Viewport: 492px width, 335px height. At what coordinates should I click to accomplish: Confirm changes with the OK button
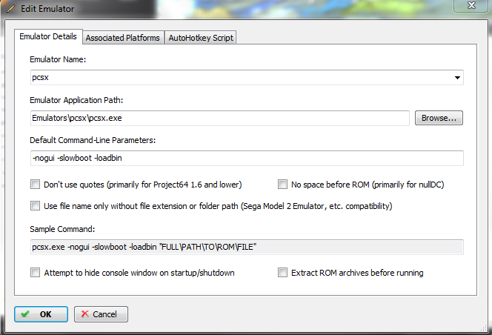click(41, 314)
